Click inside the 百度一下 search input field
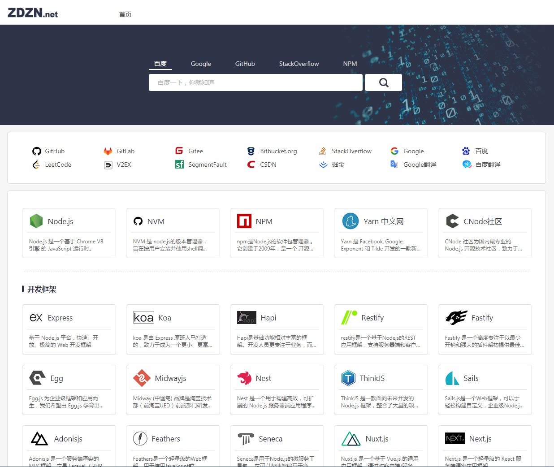554x467 pixels. click(x=255, y=82)
